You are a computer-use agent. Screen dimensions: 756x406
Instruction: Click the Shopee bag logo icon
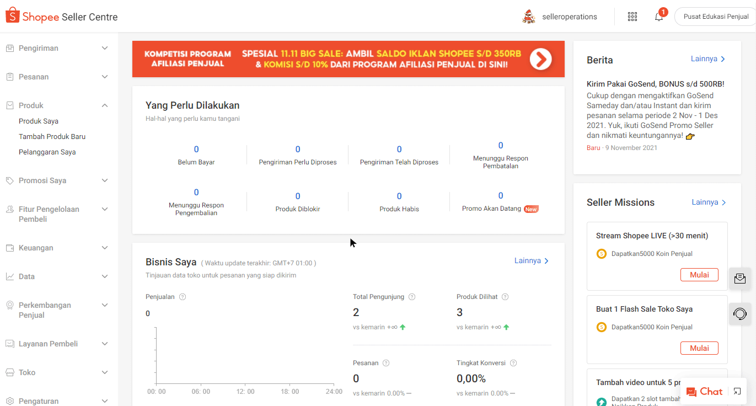(13, 16)
